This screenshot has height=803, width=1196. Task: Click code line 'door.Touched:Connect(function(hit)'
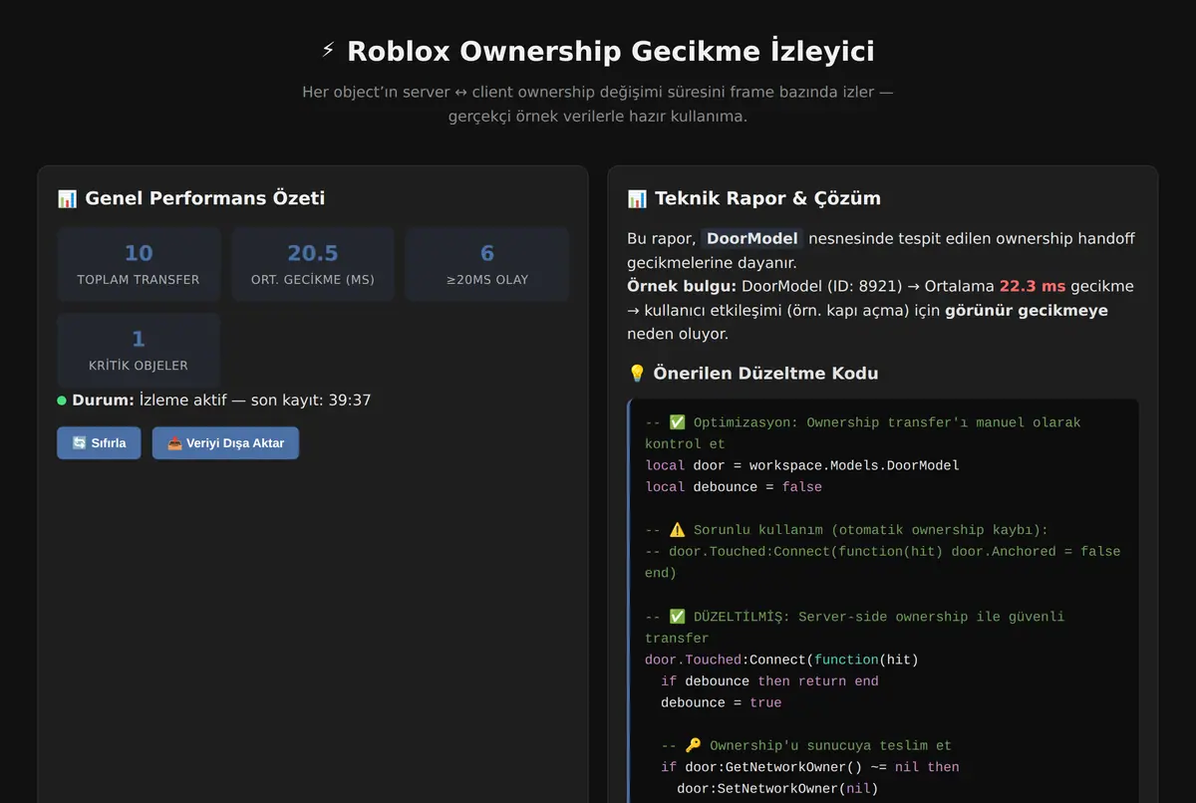(781, 660)
